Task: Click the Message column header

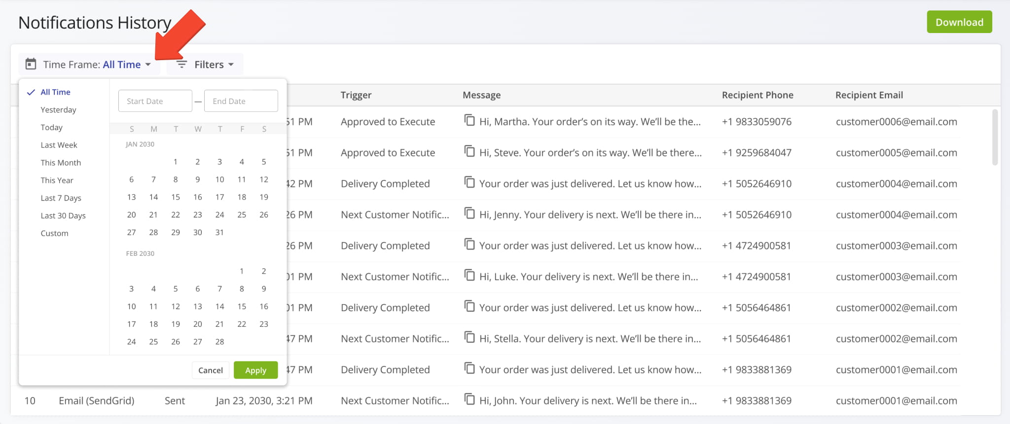Action: (481, 95)
